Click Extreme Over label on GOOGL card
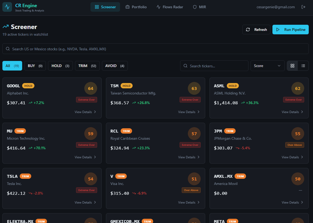The height and width of the screenshot is (223, 313). 86,100
